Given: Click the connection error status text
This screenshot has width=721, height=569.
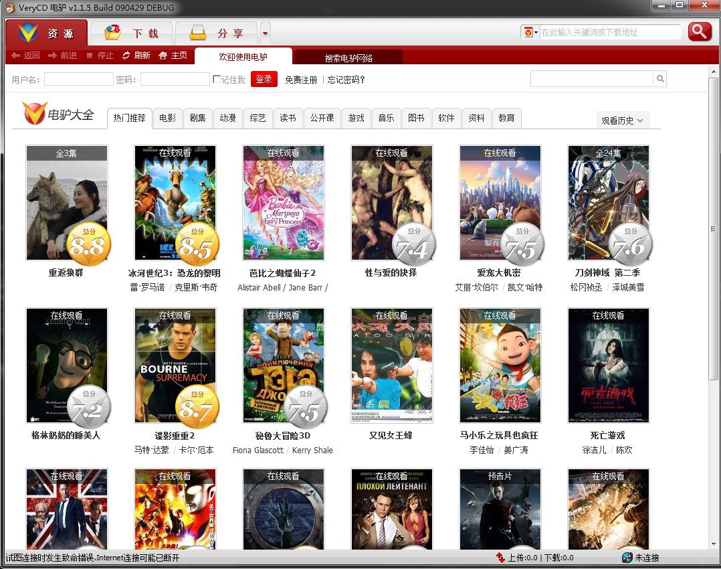Looking at the screenshot, I should pyautogui.click(x=92, y=558).
